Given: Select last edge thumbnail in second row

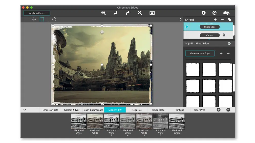Looking at the screenshot, I should [x=225, y=86].
